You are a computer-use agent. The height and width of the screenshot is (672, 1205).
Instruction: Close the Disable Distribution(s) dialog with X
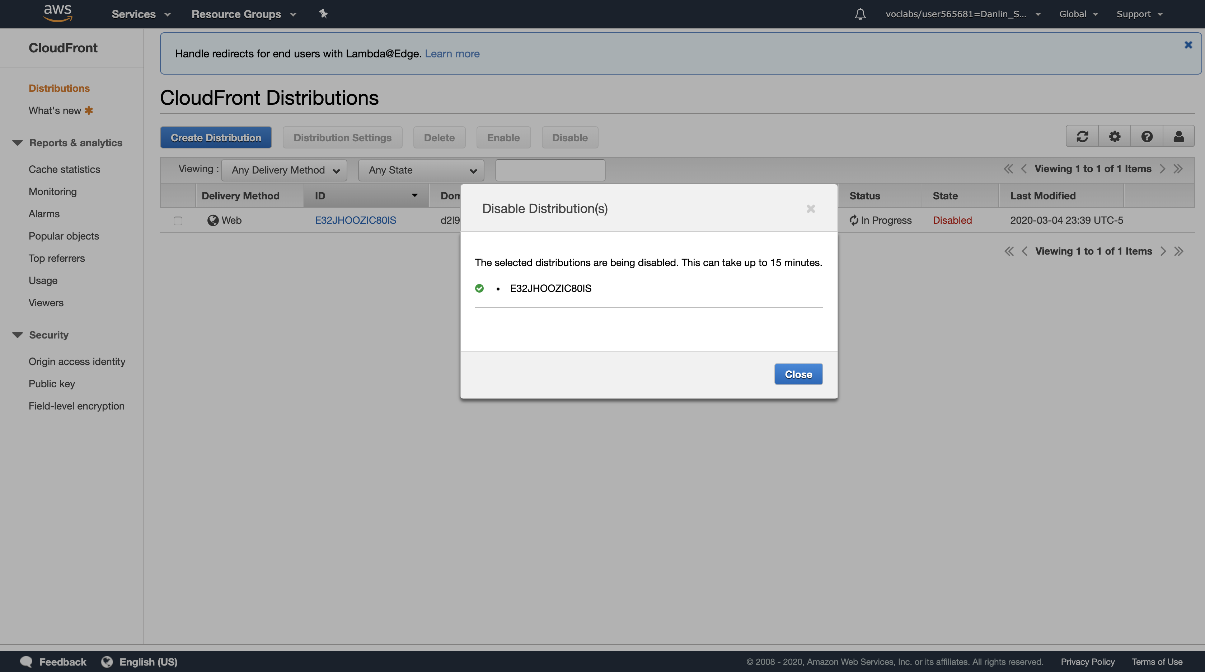click(x=811, y=209)
